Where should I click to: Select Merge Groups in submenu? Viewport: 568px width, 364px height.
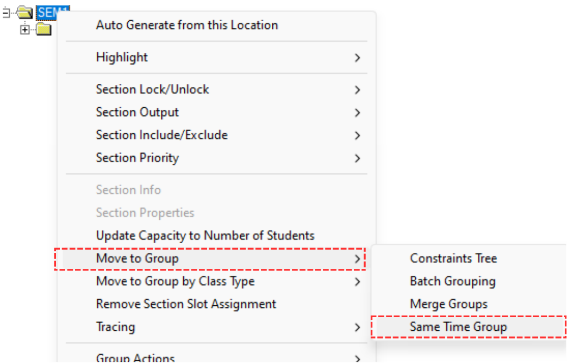(448, 304)
